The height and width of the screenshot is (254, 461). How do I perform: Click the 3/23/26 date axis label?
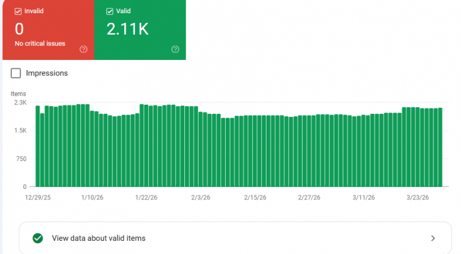[x=418, y=198]
